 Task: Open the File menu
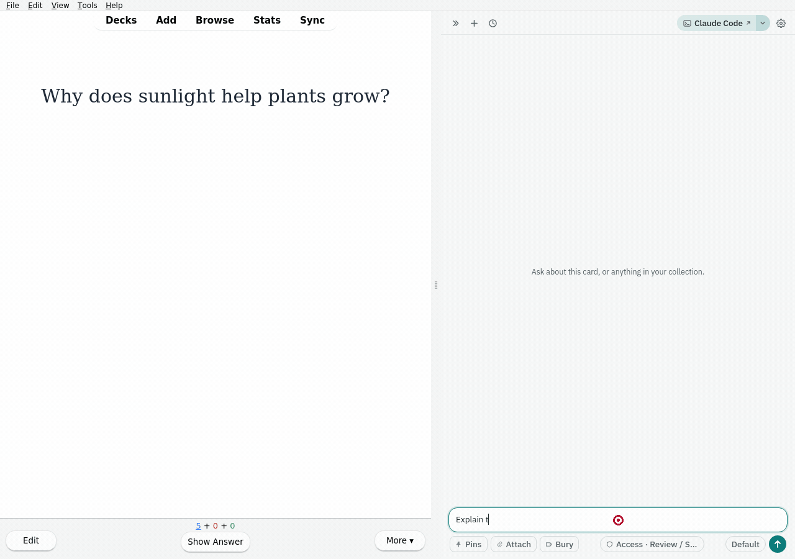12,5
